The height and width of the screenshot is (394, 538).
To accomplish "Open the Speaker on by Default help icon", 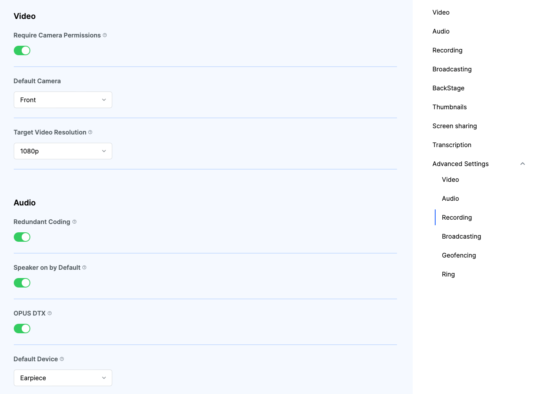I will coord(84,267).
